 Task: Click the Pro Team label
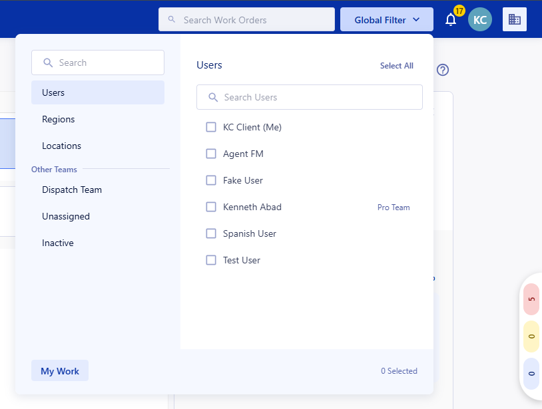394,207
